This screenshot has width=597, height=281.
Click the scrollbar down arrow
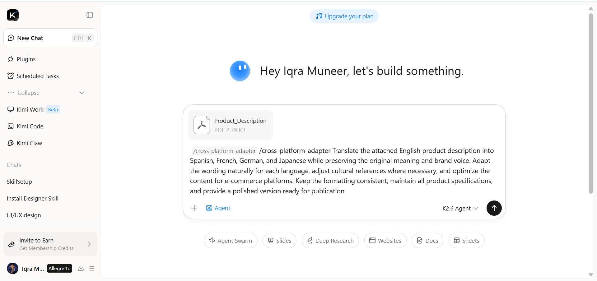(x=591, y=275)
